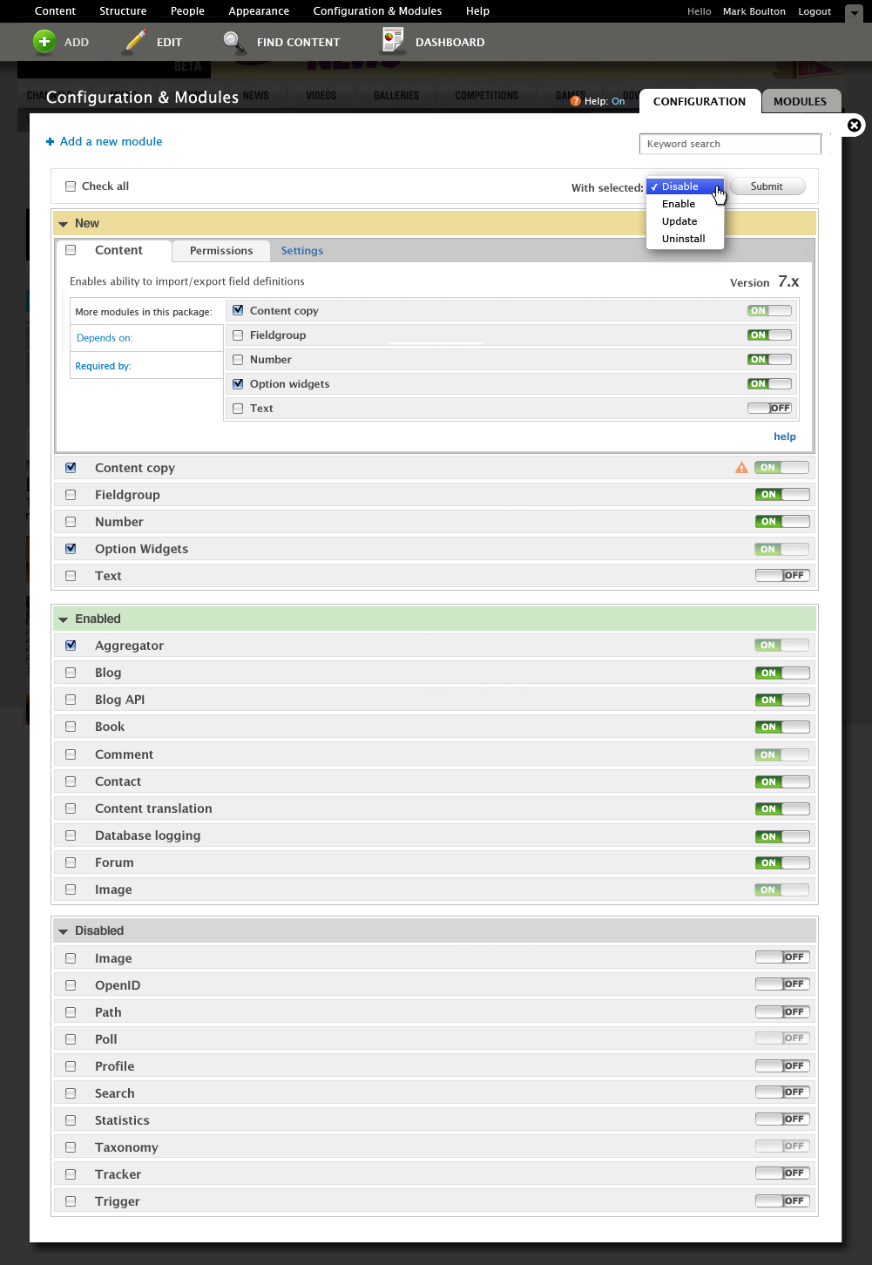Switch off Number toggle in package box
872x1265 pixels.
770,359
